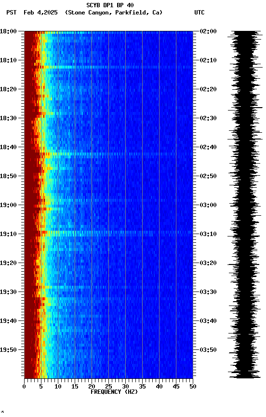Click the "15" frequency axis label
Image resolution: width=266 pixels, height=417 pixels.
(75, 387)
